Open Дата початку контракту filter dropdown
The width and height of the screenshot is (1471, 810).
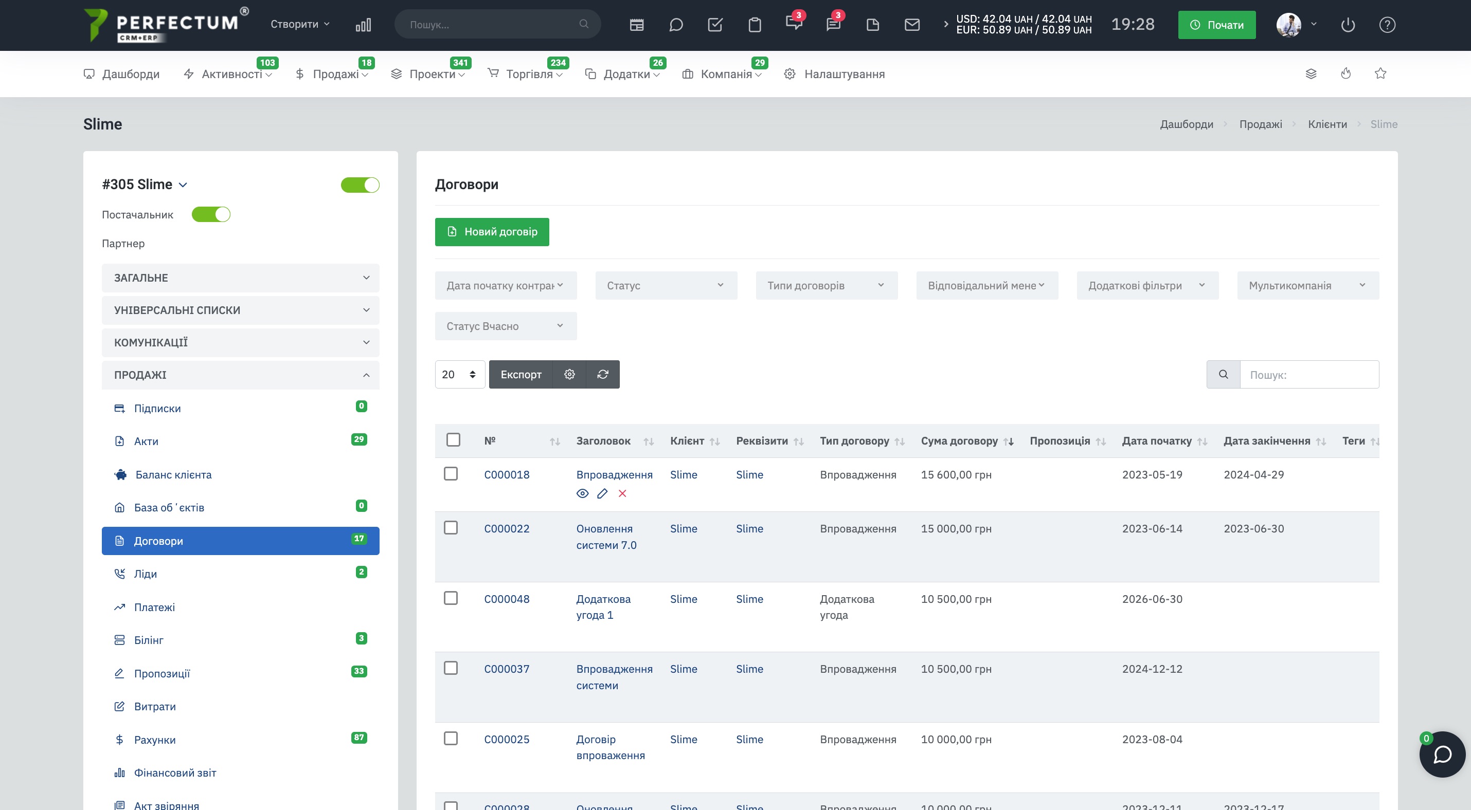coord(506,285)
